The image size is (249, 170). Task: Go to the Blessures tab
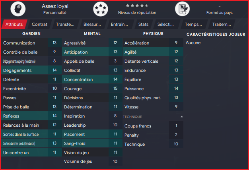[92, 24]
